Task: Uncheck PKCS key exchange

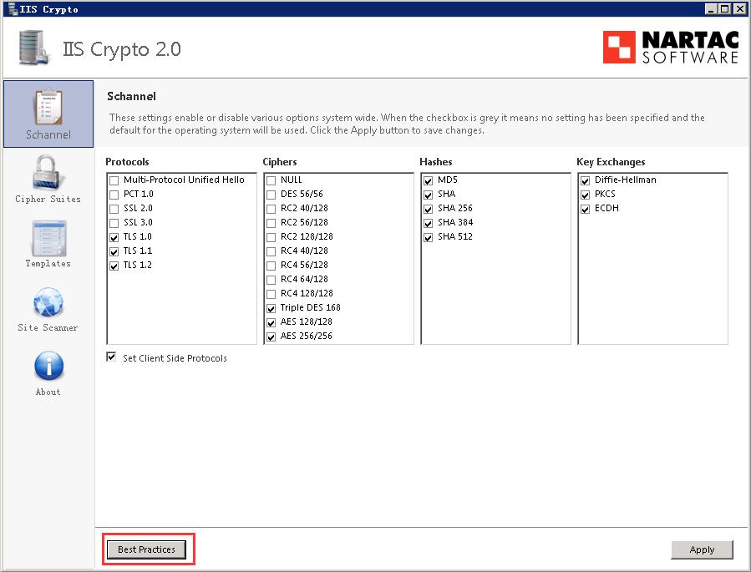Action: click(586, 195)
